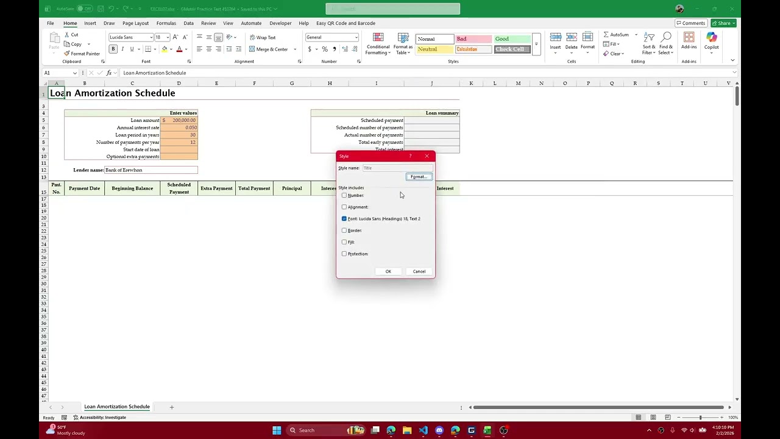780x439 pixels.
Task: Increase font size with the larger A
Action: pyautogui.click(x=175, y=37)
